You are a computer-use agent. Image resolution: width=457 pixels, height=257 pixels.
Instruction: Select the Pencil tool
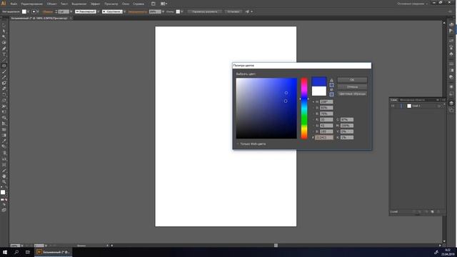tap(4, 78)
